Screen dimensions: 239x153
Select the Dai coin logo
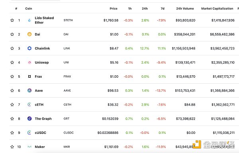point(29,34)
